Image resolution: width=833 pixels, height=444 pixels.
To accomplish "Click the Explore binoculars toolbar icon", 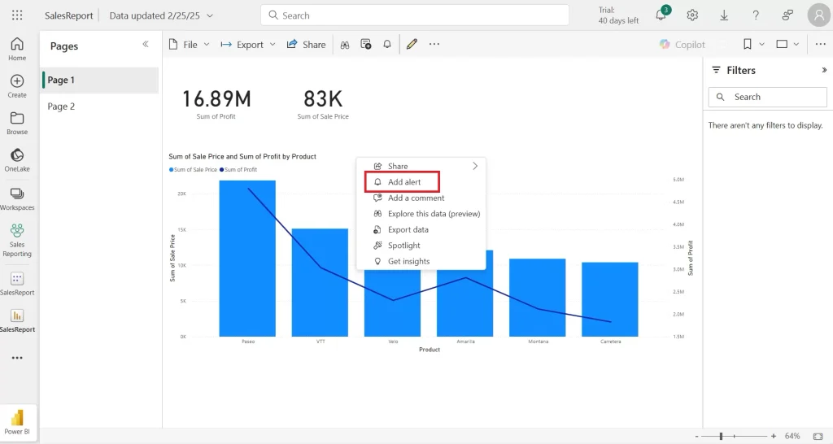I will coord(345,45).
